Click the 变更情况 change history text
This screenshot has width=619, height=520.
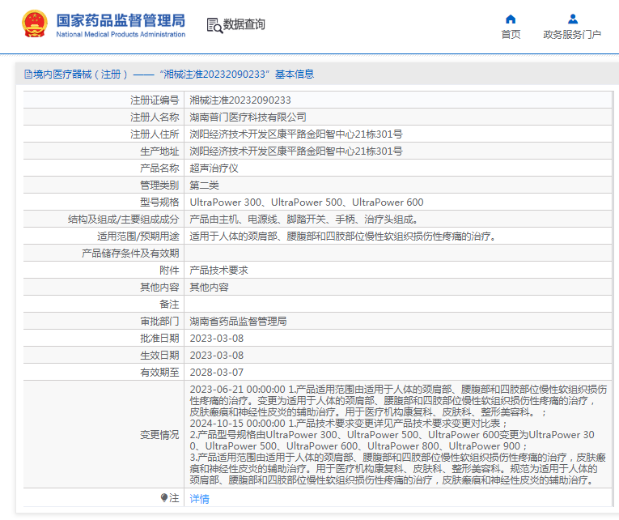[398, 435]
